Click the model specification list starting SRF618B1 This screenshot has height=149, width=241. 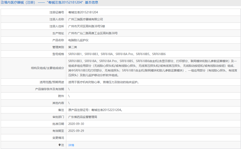[117, 54]
